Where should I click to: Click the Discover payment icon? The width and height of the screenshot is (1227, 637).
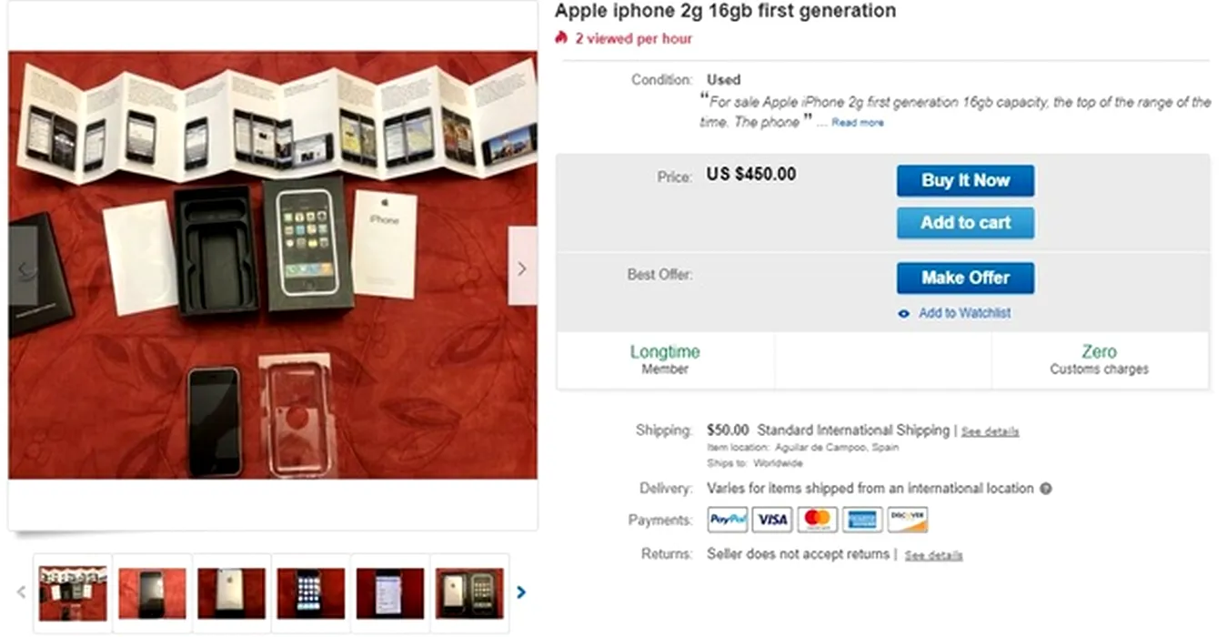[908, 520]
